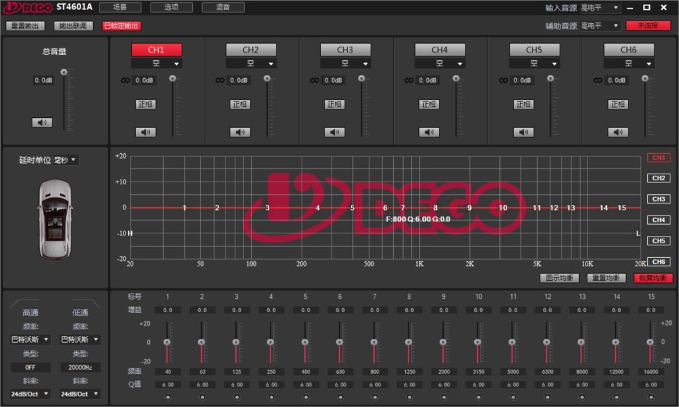The height and width of the screenshot is (407, 679).
Task: Mute CH3 with its speaker icon
Action: 334,132
